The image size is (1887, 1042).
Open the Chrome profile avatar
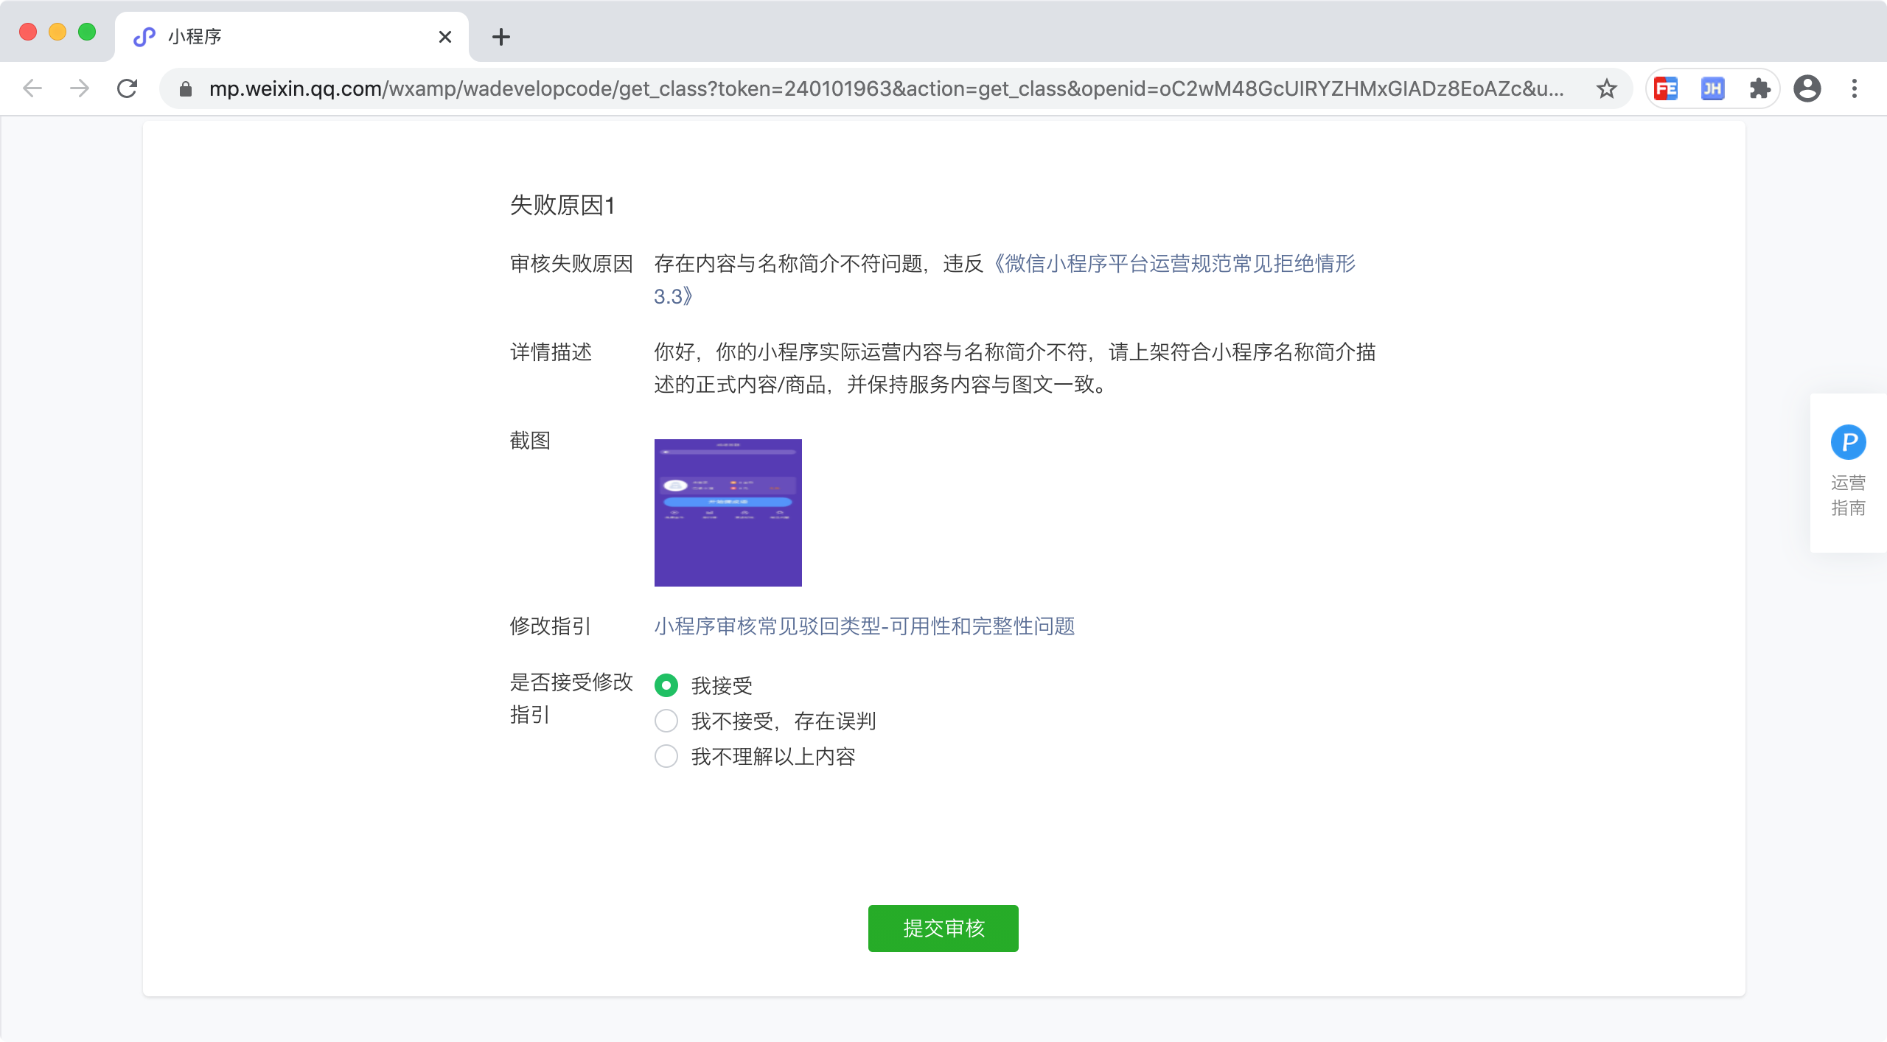1807,89
